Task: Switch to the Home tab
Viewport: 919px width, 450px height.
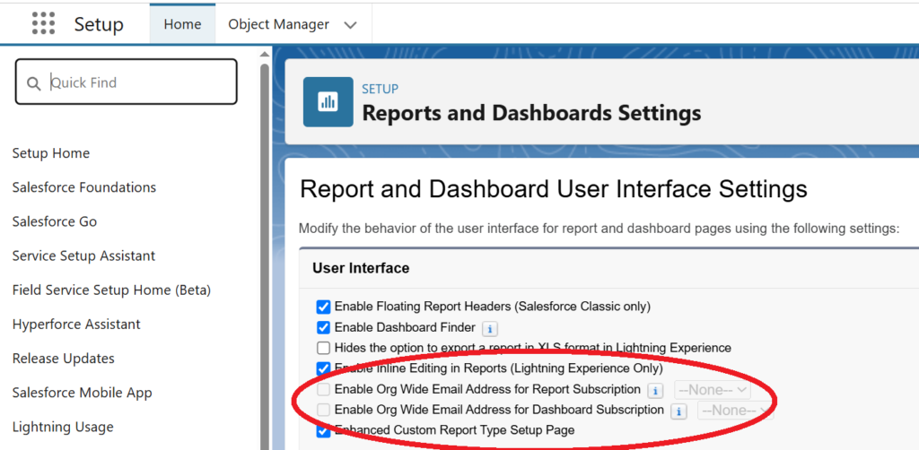Action: (x=182, y=24)
